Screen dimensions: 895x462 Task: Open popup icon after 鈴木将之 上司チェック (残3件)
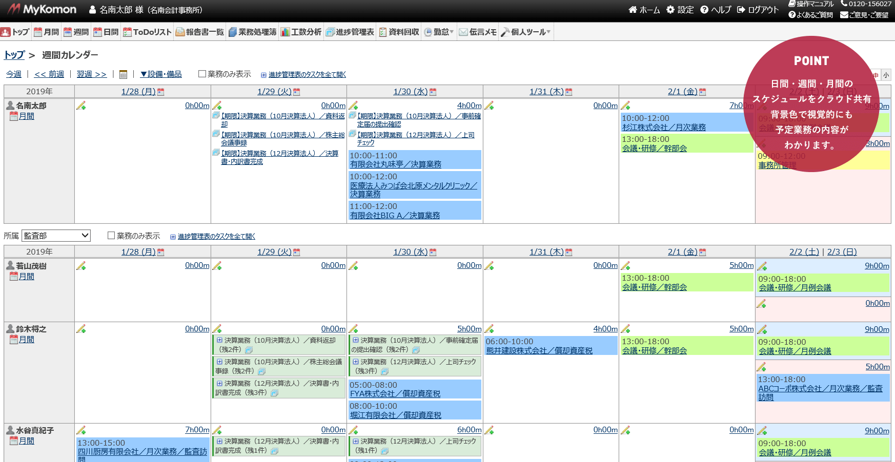pos(384,371)
